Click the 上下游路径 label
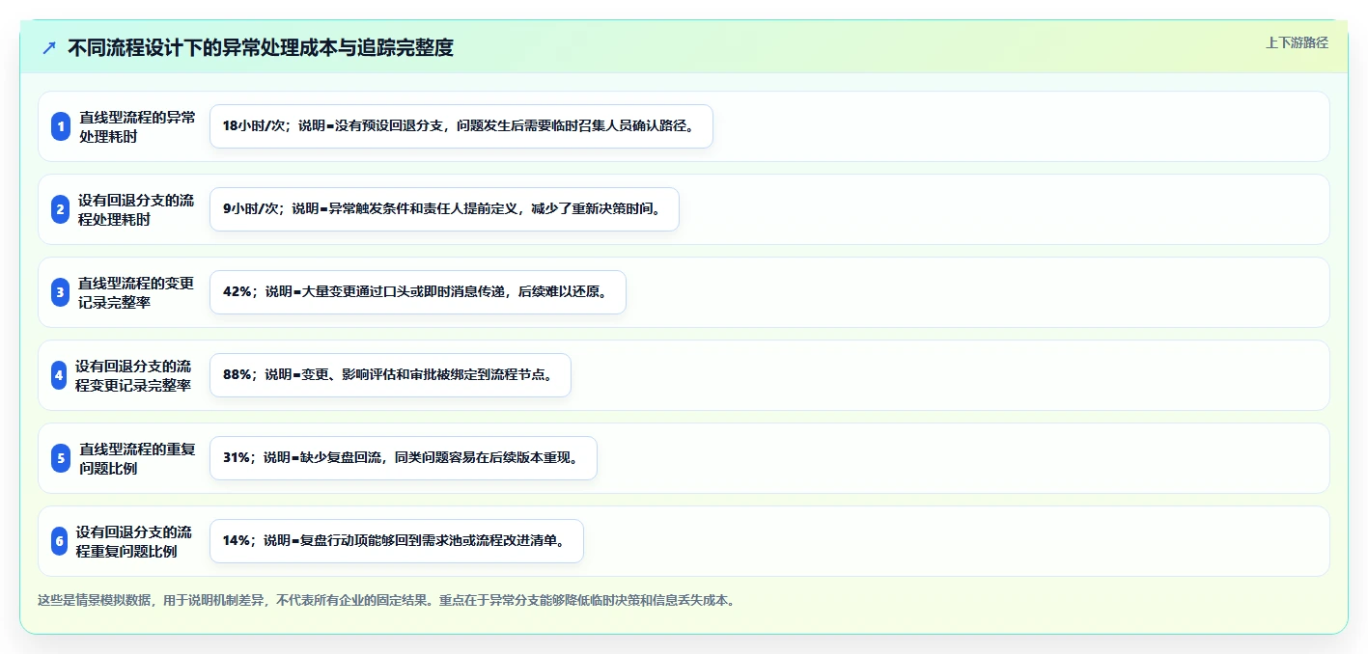This screenshot has width=1368, height=654. click(x=1297, y=42)
